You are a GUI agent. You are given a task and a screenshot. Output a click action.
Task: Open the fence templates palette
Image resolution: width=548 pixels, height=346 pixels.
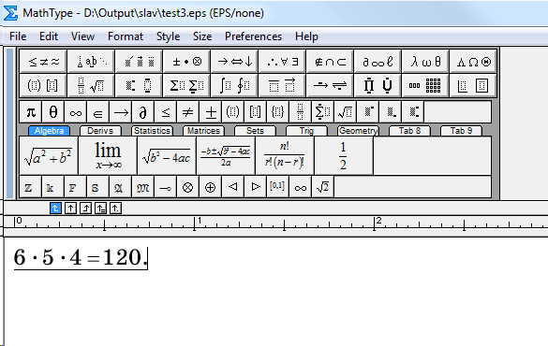(43, 85)
